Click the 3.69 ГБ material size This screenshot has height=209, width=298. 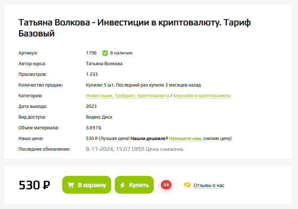94,127
